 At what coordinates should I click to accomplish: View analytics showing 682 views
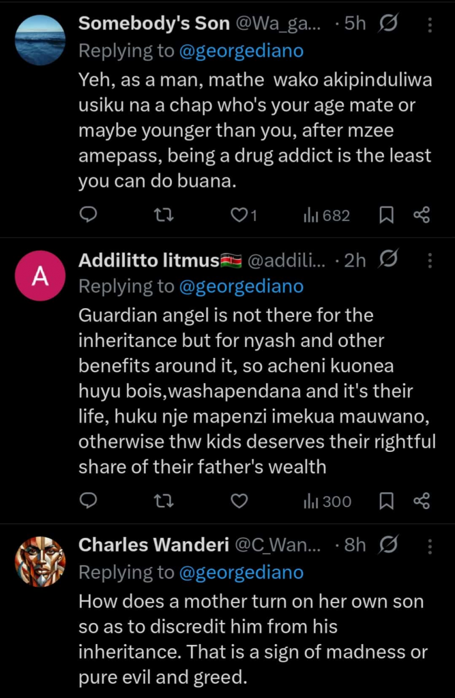pos(326,215)
